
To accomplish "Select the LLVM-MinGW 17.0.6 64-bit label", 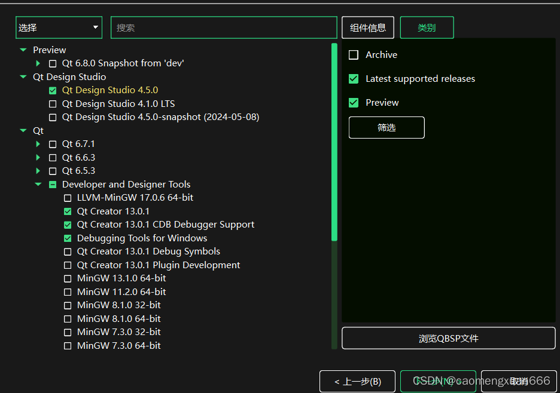I will pyautogui.click(x=135, y=198).
